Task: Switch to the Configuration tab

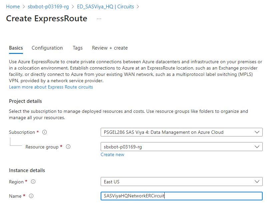Action: tap(47, 48)
